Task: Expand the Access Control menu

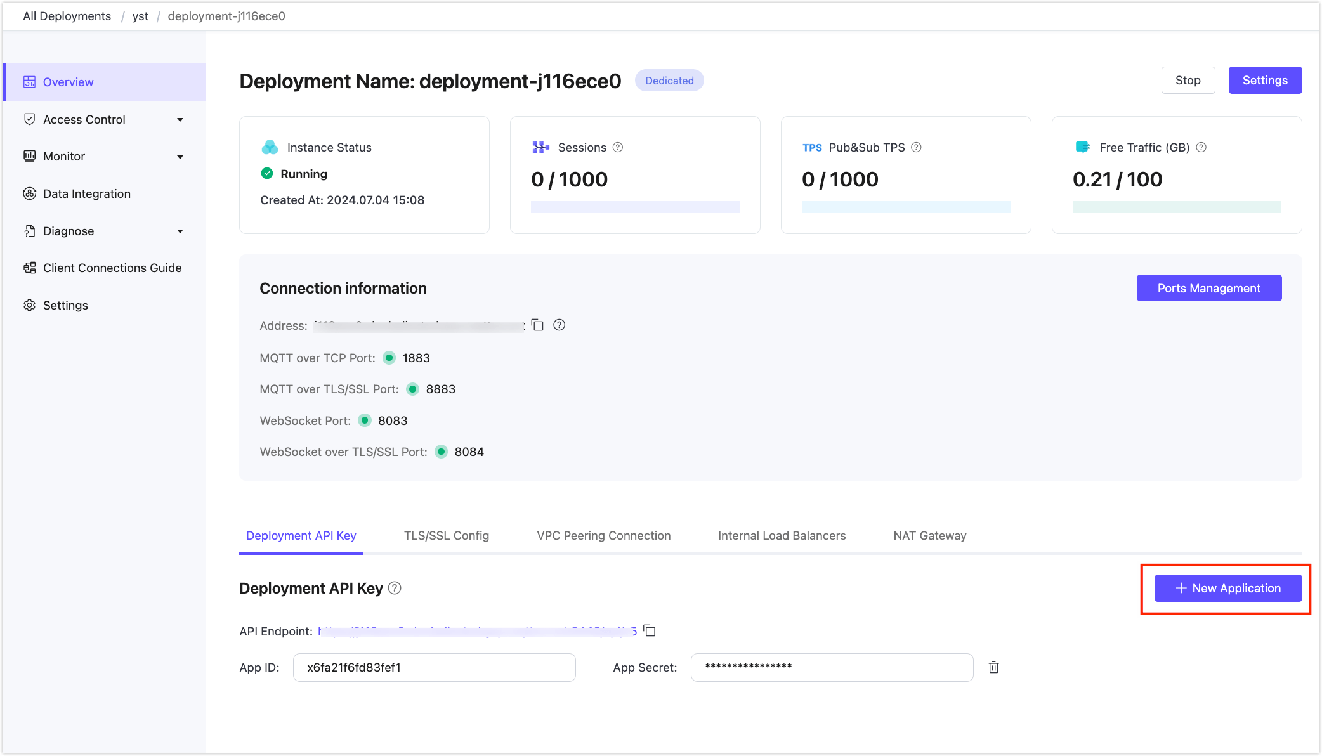Action: [x=180, y=119]
